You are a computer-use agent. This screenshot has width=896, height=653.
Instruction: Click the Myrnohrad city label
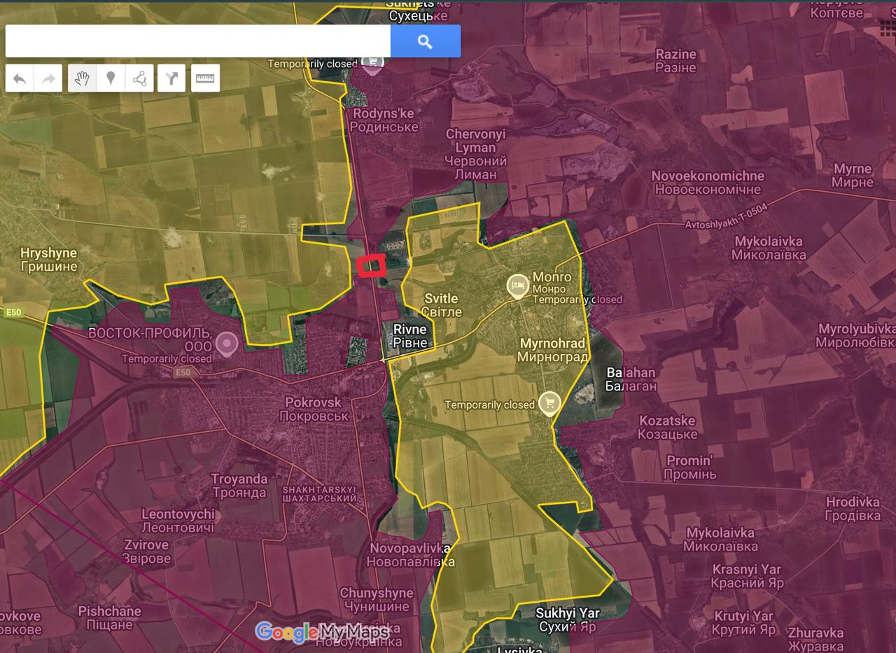552,350
